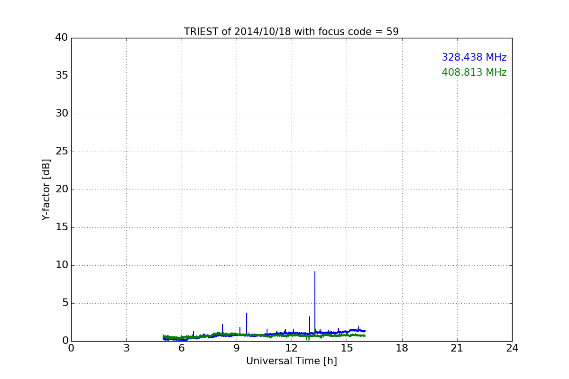
Task: Click y-axis tick label 15
Action: (62, 227)
